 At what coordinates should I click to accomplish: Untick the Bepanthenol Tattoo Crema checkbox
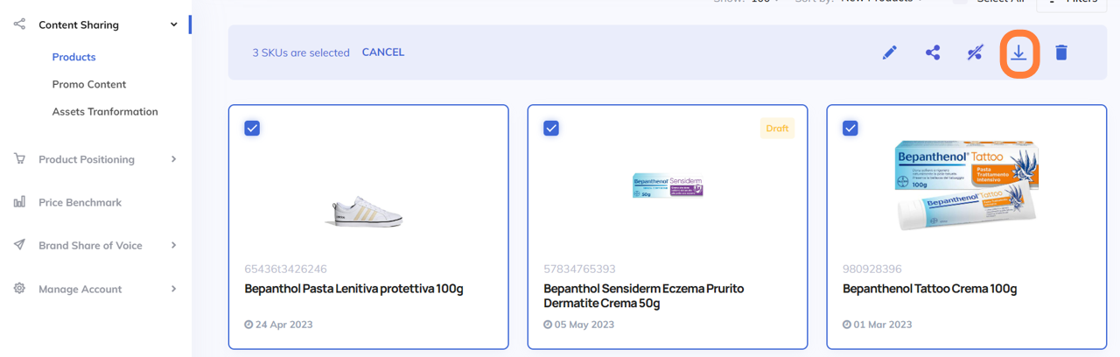click(x=850, y=128)
